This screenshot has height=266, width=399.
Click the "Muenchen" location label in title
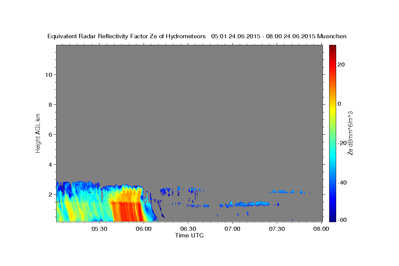pyautogui.click(x=332, y=36)
